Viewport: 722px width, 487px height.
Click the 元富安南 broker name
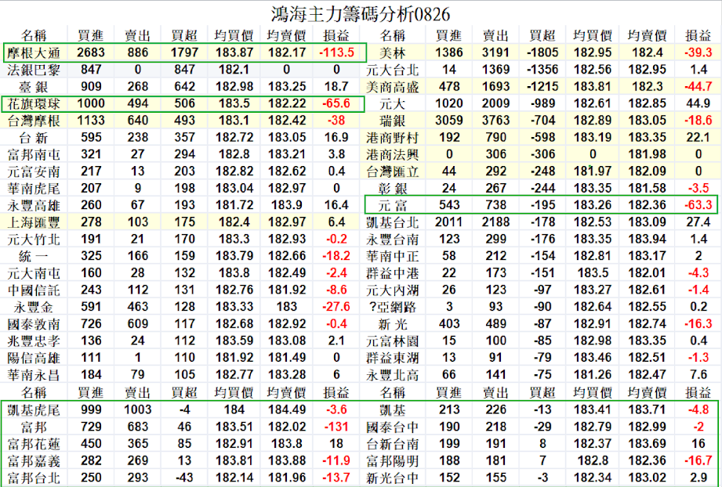click(x=34, y=172)
